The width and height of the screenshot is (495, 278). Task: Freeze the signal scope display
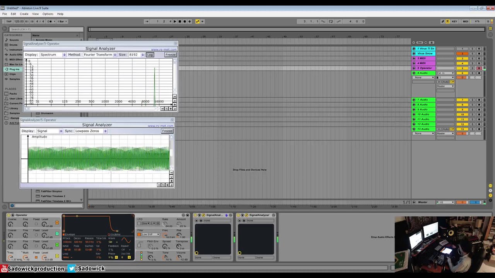pyautogui.click(x=167, y=131)
